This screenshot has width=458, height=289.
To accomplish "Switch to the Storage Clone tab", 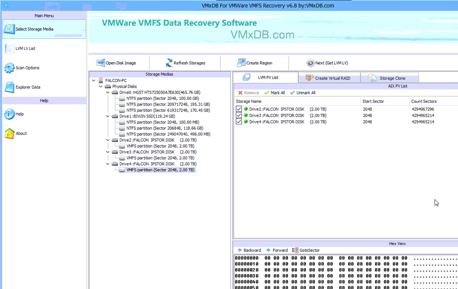I will pyautogui.click(x=390, y=78).
